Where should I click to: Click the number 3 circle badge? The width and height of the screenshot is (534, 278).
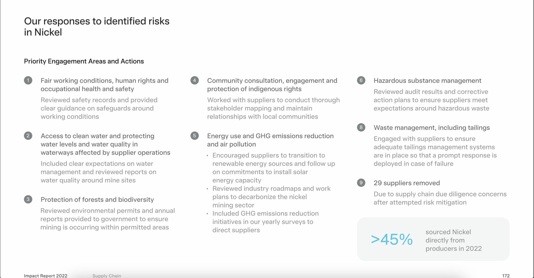pos(28,199)
